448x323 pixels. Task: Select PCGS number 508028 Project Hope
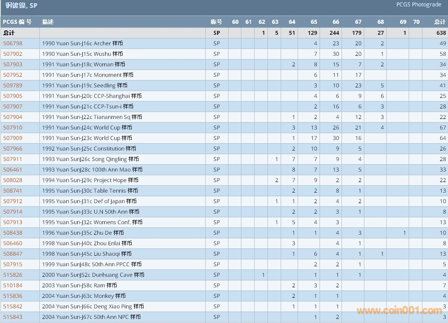(13, 180)
